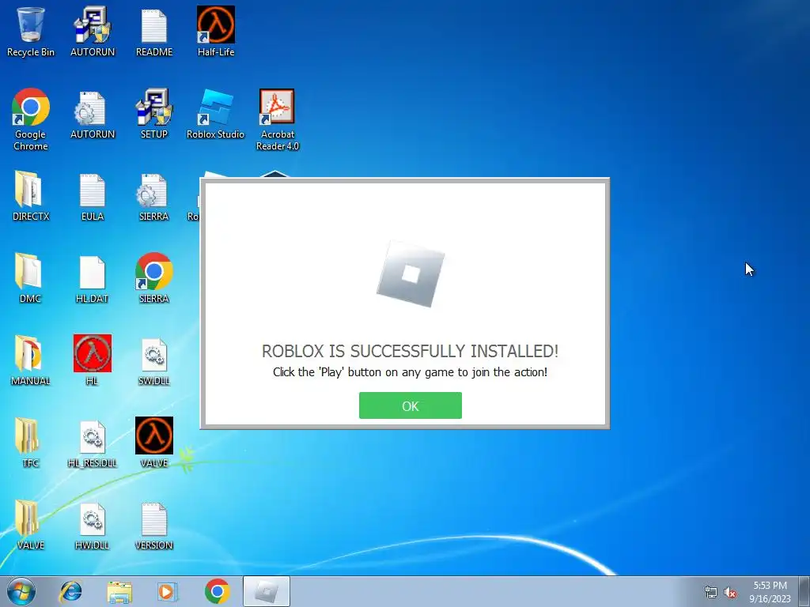Click the 'ROBLOX IS SUCCESSFULLY INSTALLED!' heading
The image size is (810, 607).
click(x=411, y=351)
